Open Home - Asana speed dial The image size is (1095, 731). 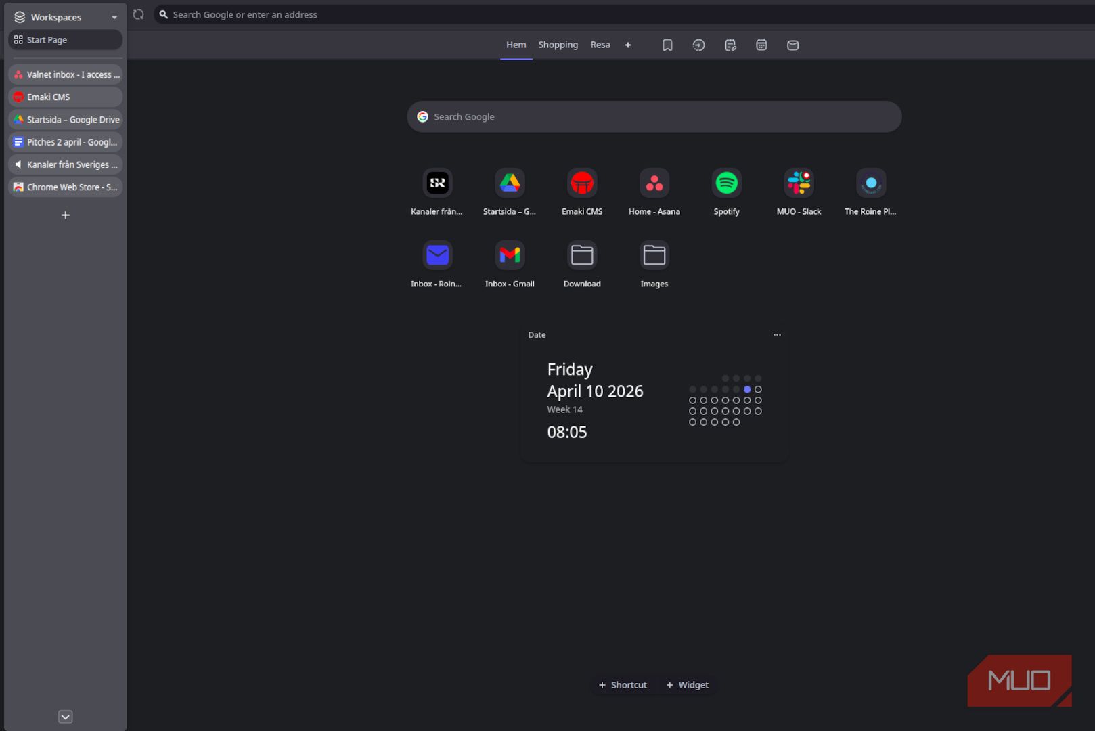coord(654,183)
